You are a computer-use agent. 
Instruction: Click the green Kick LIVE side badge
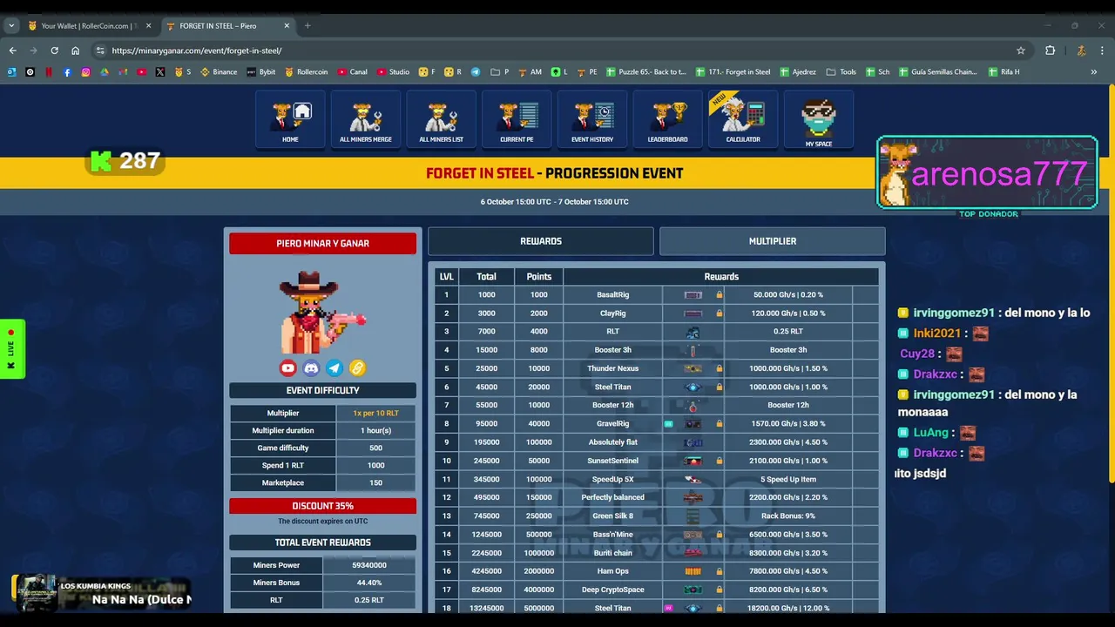[12, 348]
